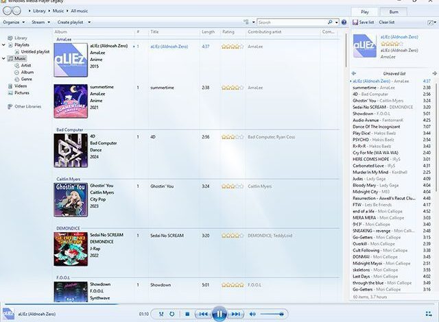Switch to Now Playing view icon
The width and height of the screenshot is (439, 322).
[429, 314]
